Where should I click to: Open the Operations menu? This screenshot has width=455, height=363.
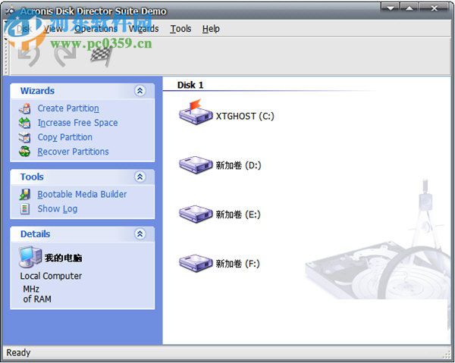coord(96,29)
